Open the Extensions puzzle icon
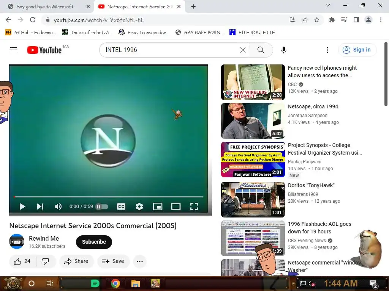Image resolution: width=389 pixels, height=291 pixels. [332, 20]
